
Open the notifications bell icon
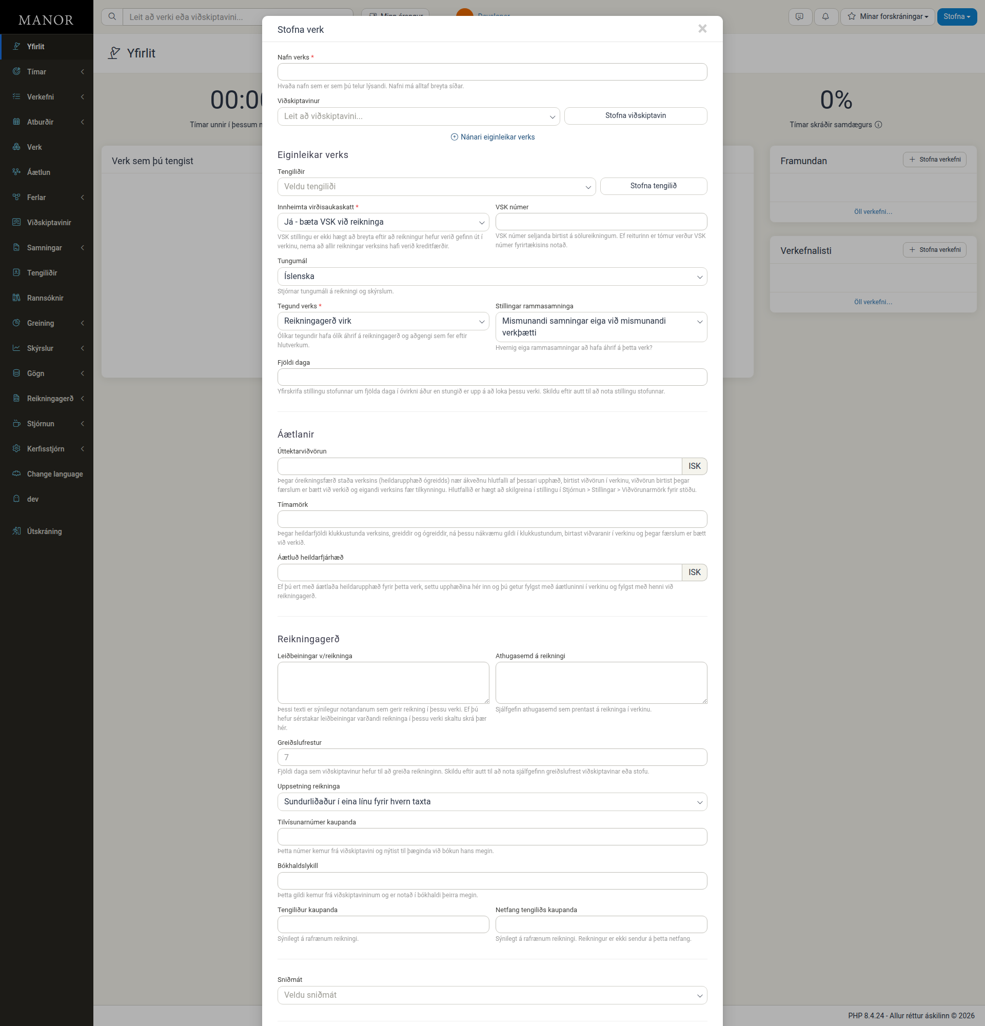[825, 17]
